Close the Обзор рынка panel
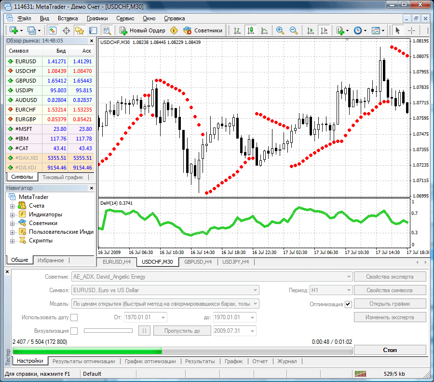 pos(92,41)
